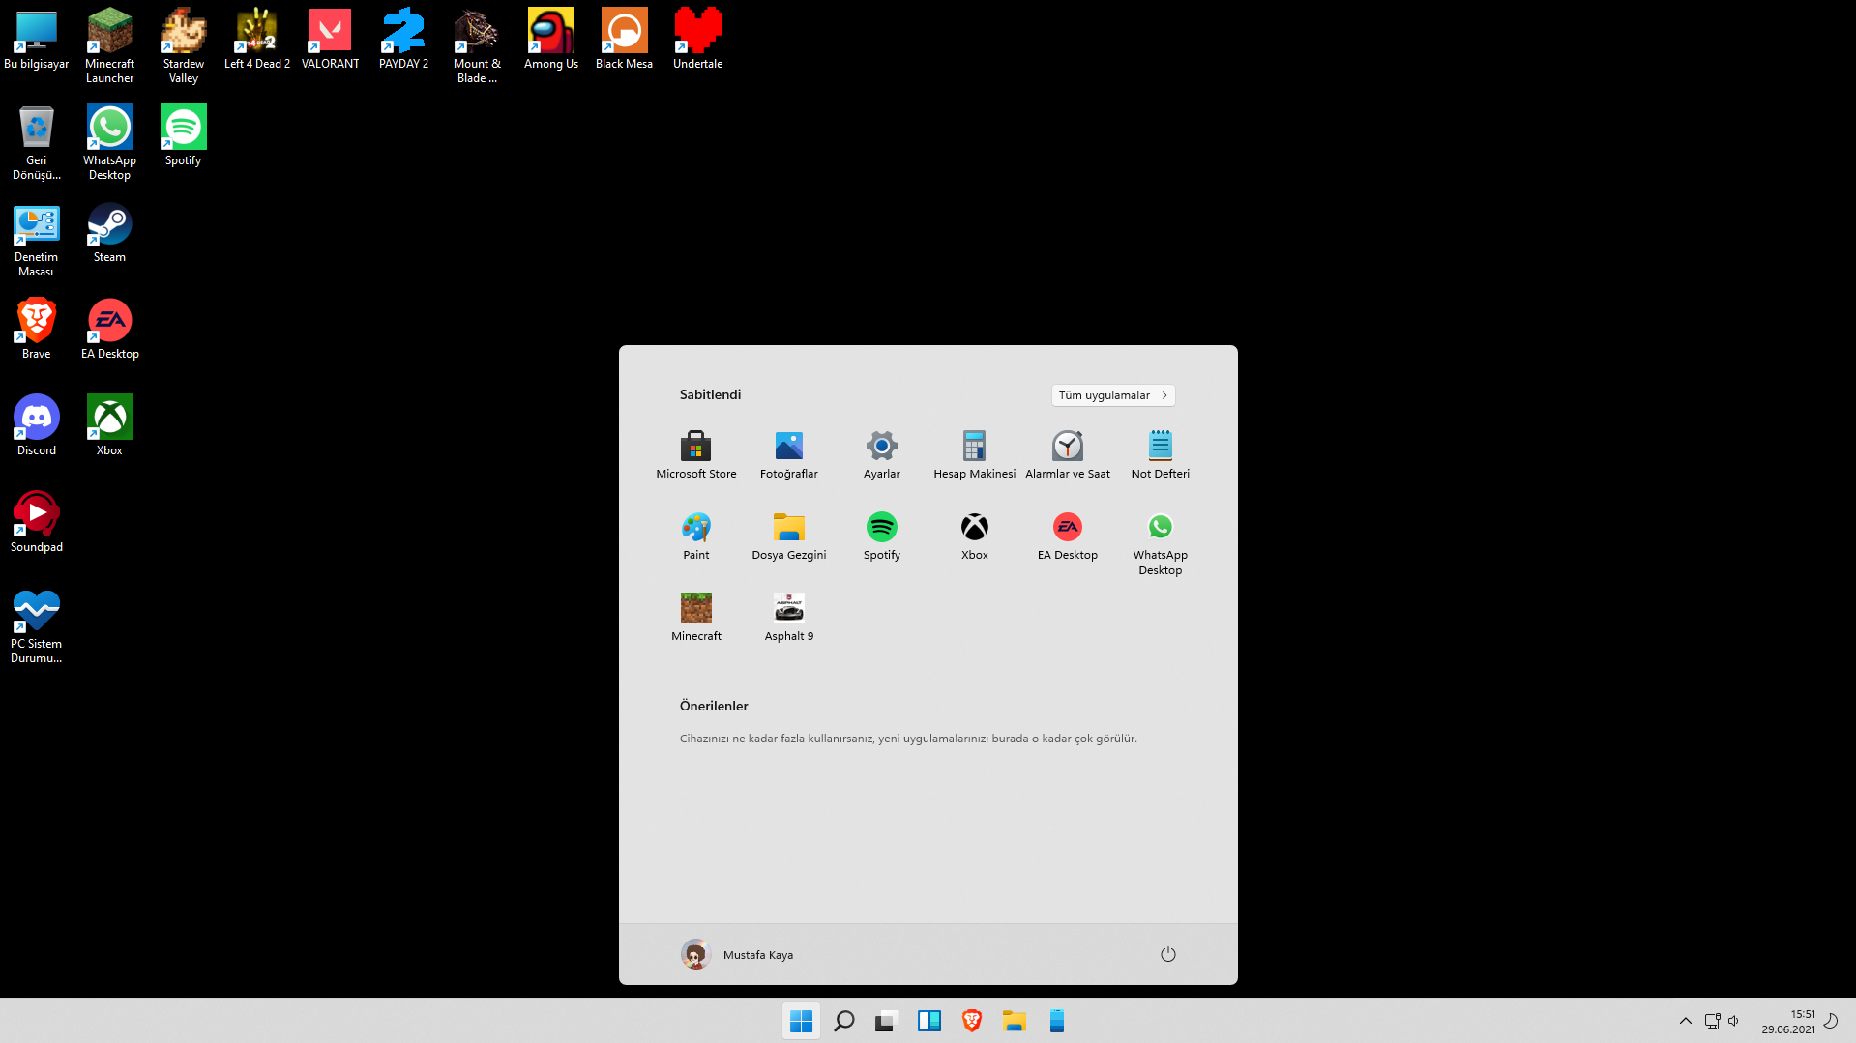1856x1043 pixels.
Task: Open the Fotoğraflar pinned app
Action: [x=789, y=454]
